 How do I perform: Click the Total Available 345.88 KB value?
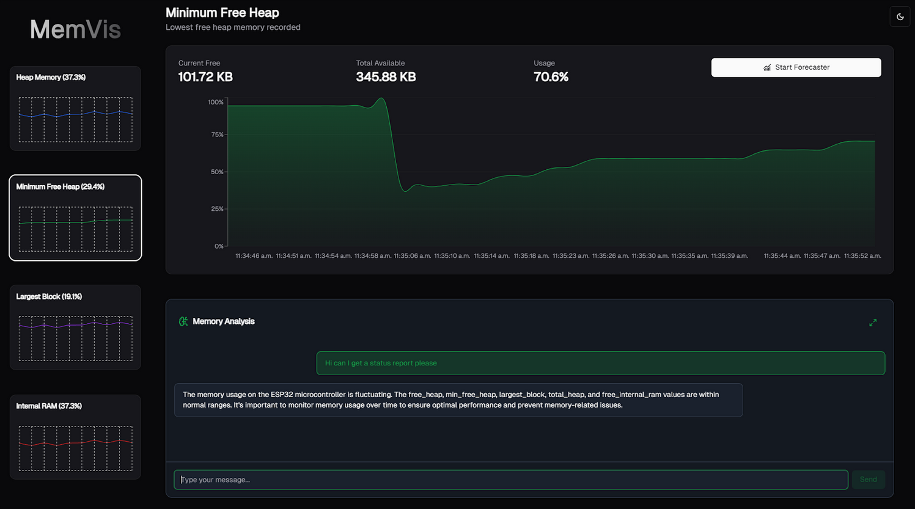386,77
